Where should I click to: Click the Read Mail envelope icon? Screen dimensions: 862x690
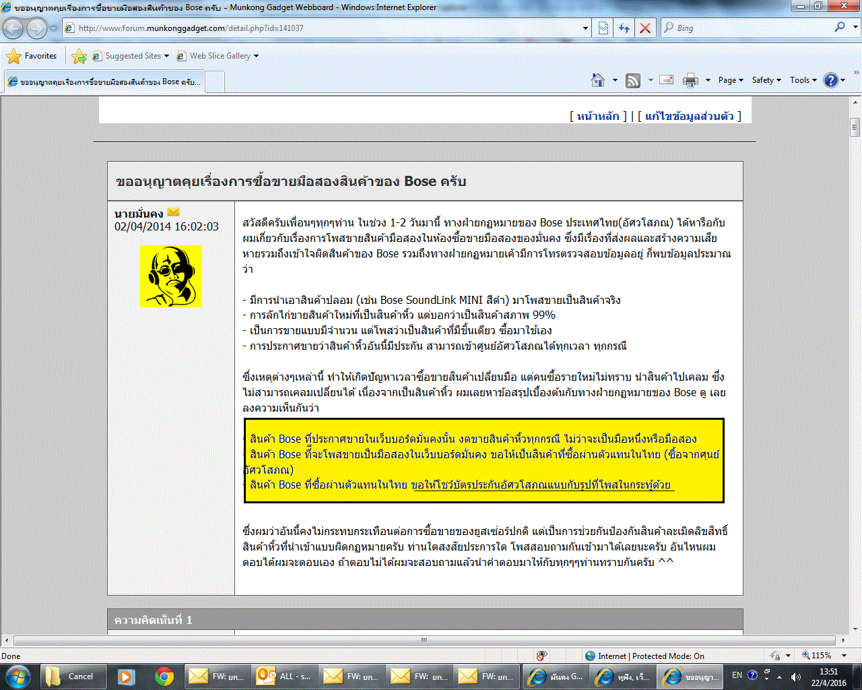click(x=667, y=80)
